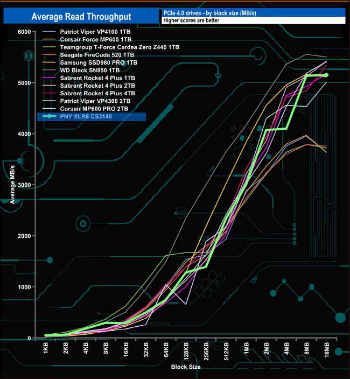The width and height of the screenshot is (350, 379).
Task: Click the 6000 y-axis label
Action: pyautogui.click(x=24, y=32)
